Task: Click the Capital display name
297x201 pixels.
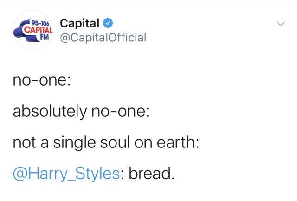Action: point(79,23)
